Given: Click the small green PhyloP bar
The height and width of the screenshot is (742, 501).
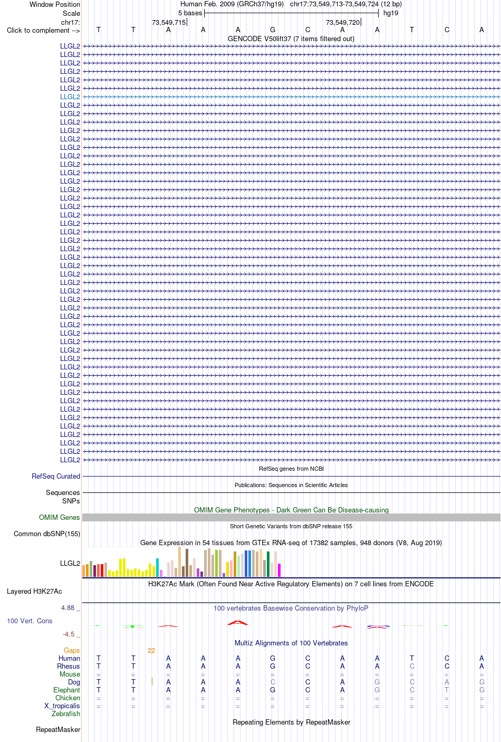Looking at the screenshot, I should click(x=132, y=626).
